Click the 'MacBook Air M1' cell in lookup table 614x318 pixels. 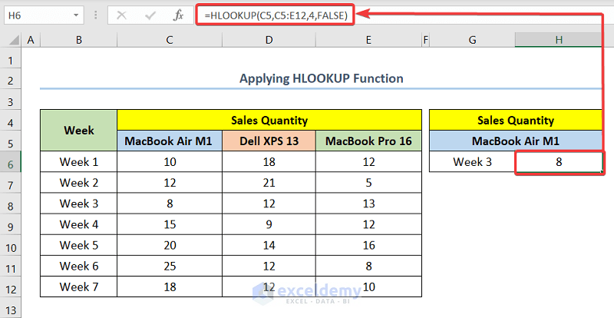[516, 141]
